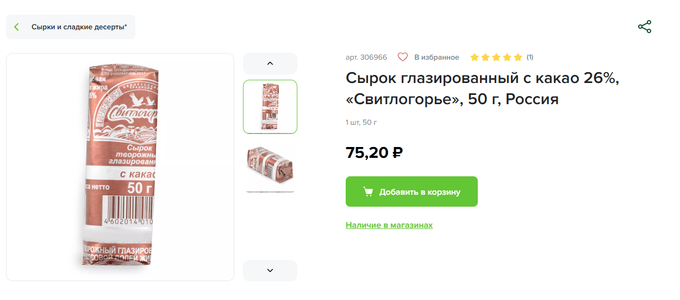
Task: Click the article number "арт. 306966"
Action: pos(366,58)
